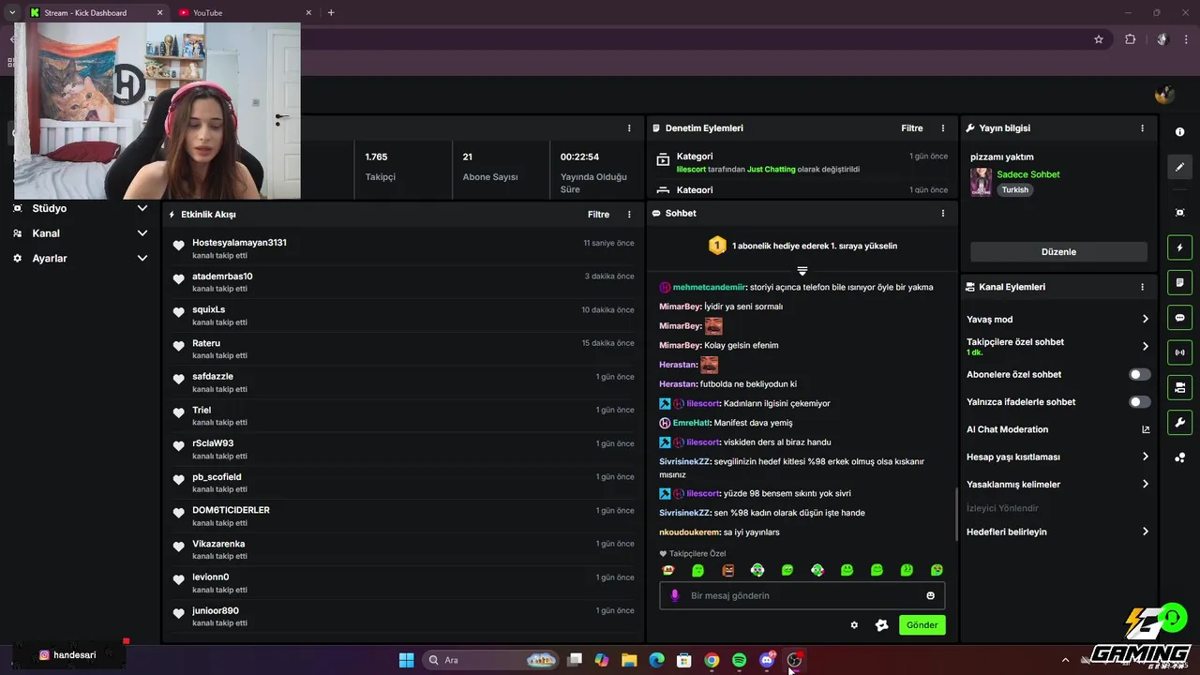Click the Windows taskbar search box

[490, 660]
